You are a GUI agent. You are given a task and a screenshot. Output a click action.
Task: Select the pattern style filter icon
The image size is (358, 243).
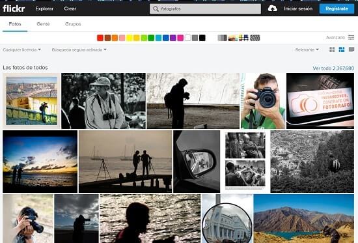(255, 38)
